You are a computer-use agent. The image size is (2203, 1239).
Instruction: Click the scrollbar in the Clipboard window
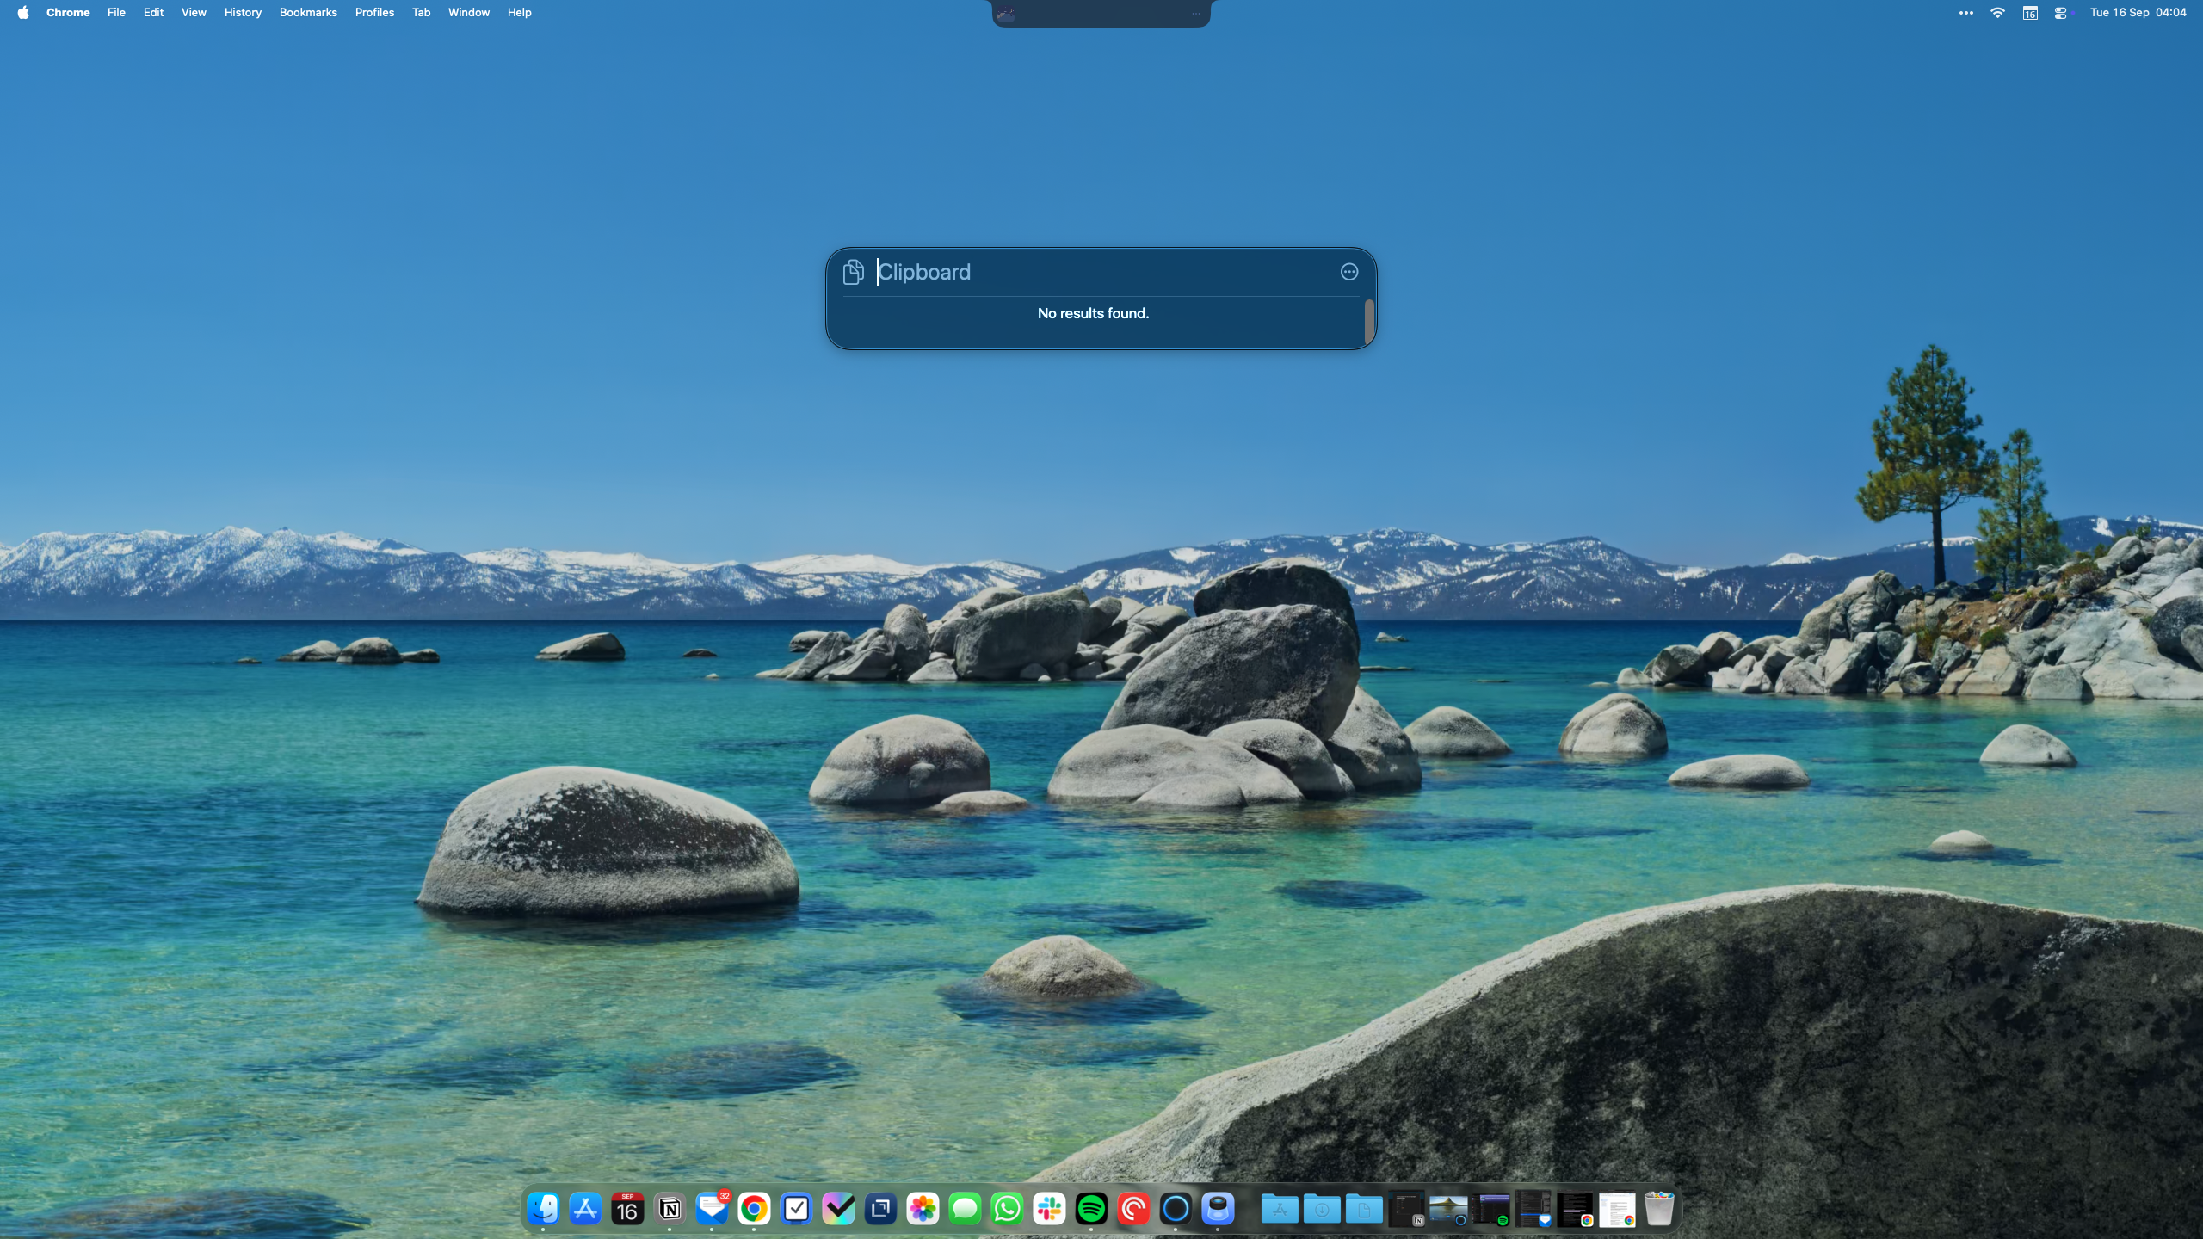[x=1368, y=323]
